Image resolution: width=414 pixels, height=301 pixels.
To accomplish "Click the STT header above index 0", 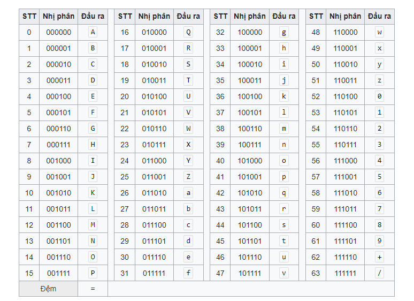I will pyautogui.click(x=29, y=16).
